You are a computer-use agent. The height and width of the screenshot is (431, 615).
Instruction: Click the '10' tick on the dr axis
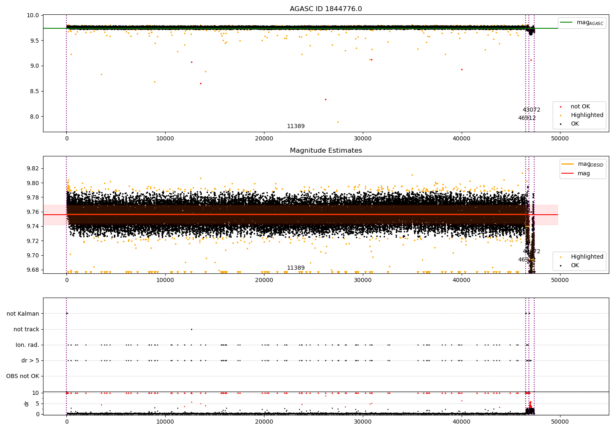36,393
